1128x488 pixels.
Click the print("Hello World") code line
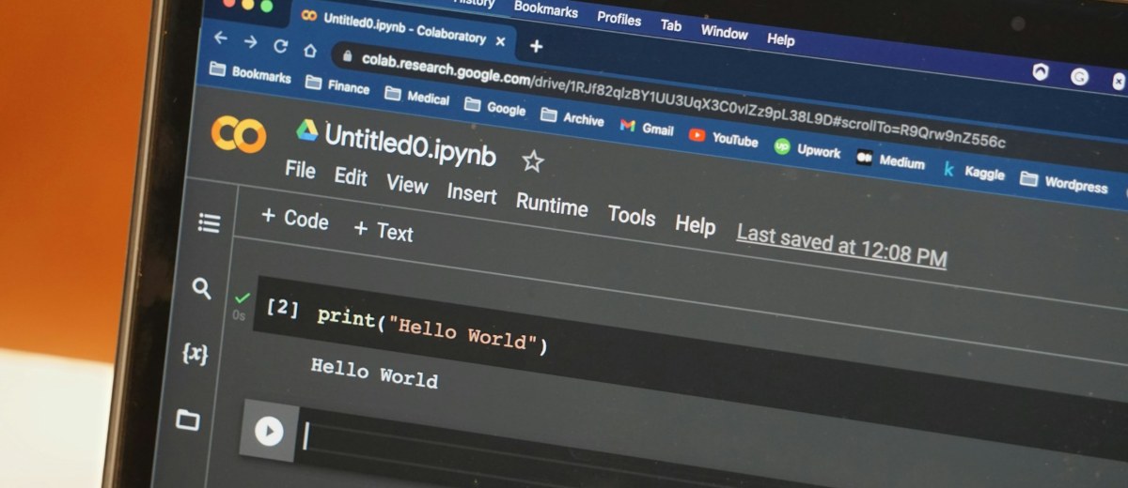[432, 330]
